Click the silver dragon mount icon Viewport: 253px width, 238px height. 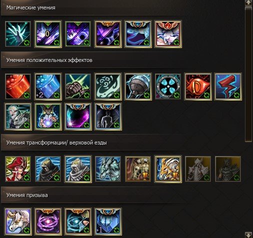[108, 169]
